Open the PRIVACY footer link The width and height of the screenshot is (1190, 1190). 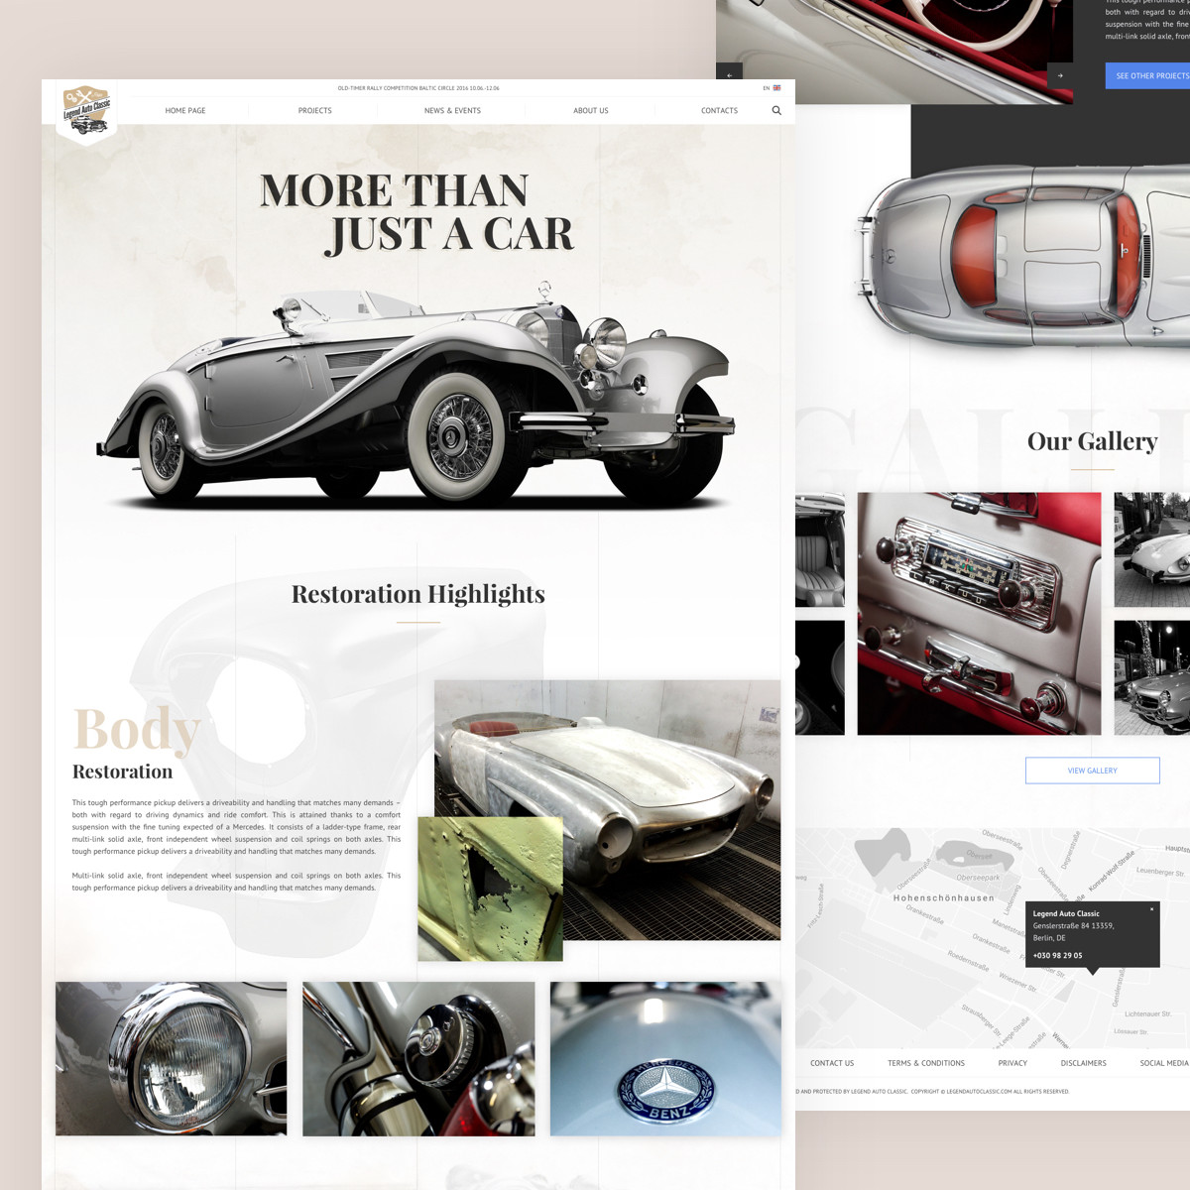pos(1012,1063)
